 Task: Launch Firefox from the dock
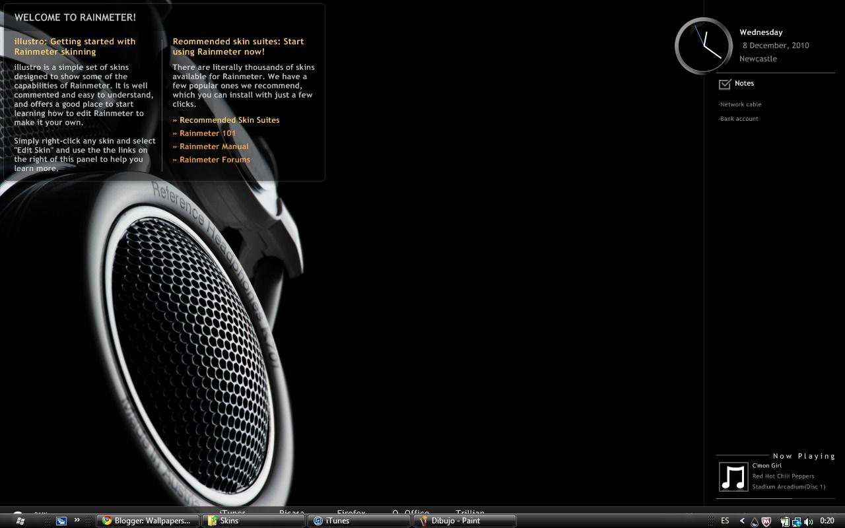tap(351, 513)
